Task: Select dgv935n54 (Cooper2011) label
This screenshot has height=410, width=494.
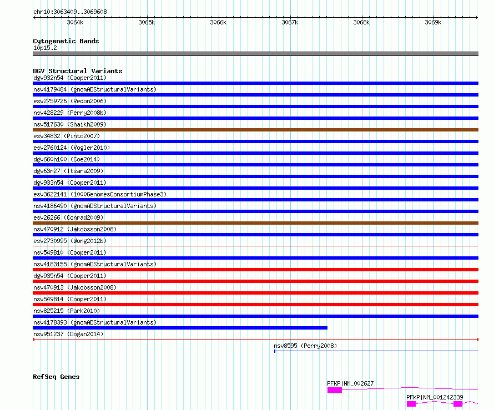Action: [70, 276]
